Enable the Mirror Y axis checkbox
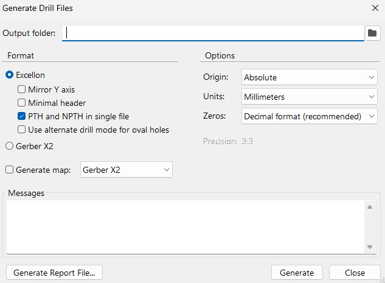This screenshot has height=283, width=385. 22,89
